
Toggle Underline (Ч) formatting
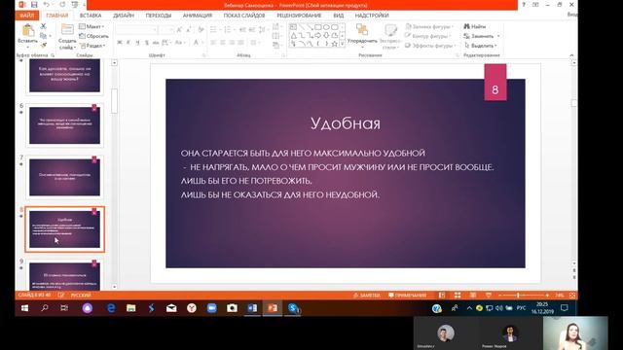[137, 43]
